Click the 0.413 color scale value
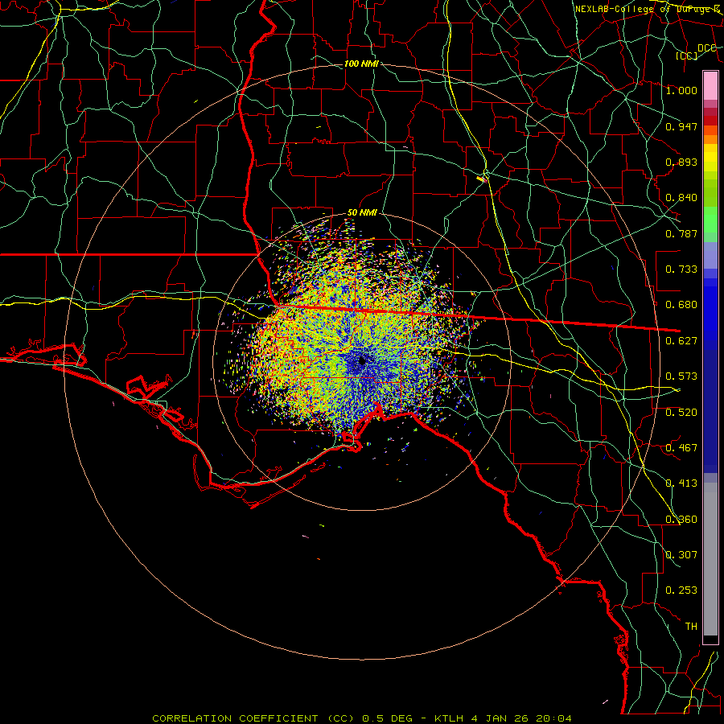Screen dimensions: 724x724 tap(681, 483)
